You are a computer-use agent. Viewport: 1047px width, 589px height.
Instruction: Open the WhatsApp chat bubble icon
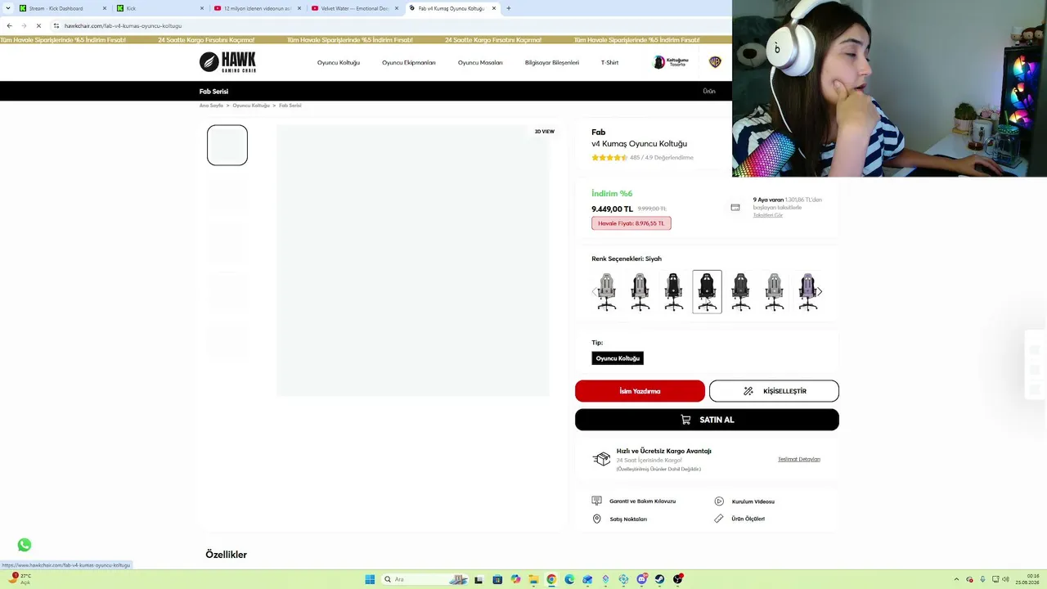pyautogui.click(x=25, y=545)
